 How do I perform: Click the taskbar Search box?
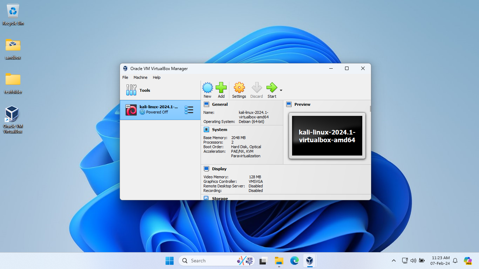pos(217,261)
